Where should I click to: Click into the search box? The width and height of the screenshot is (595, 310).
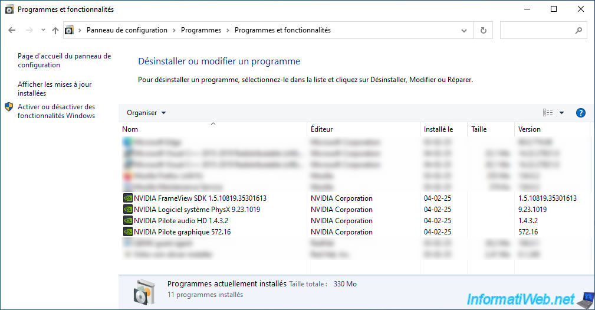click(x=538, y=30)
